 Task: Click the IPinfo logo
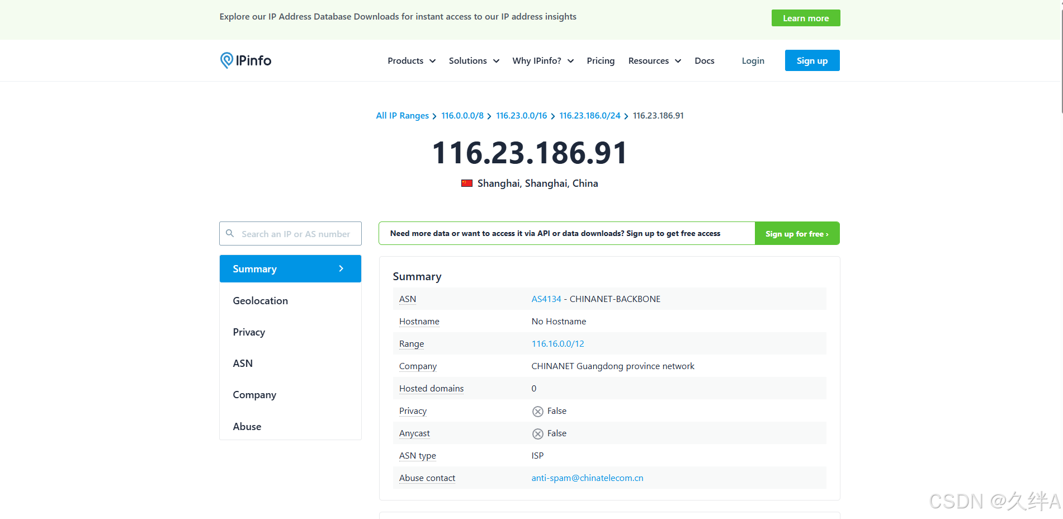[x=245, y=60]
